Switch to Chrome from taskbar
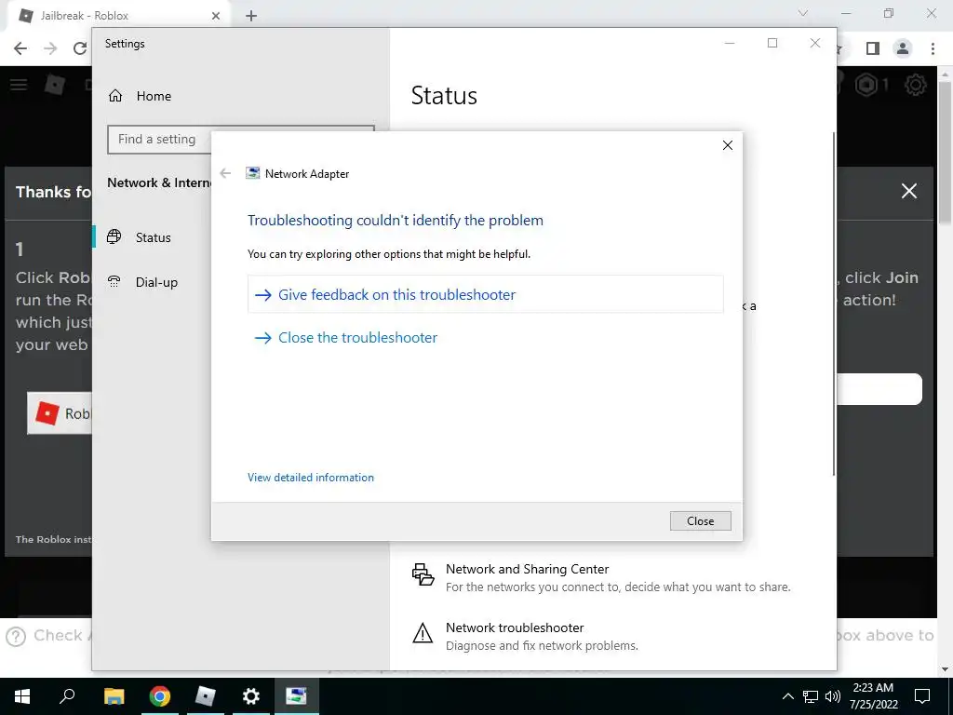 click(160, 696)
